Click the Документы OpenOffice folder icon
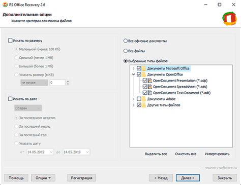The width and height of the screenshot is (241, 185). [144, 75]
